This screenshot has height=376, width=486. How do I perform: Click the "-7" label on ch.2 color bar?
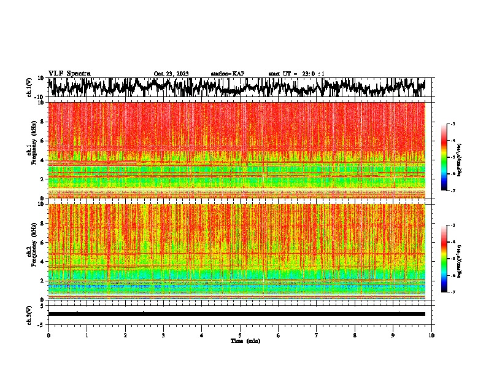click(x=452, y=292)
